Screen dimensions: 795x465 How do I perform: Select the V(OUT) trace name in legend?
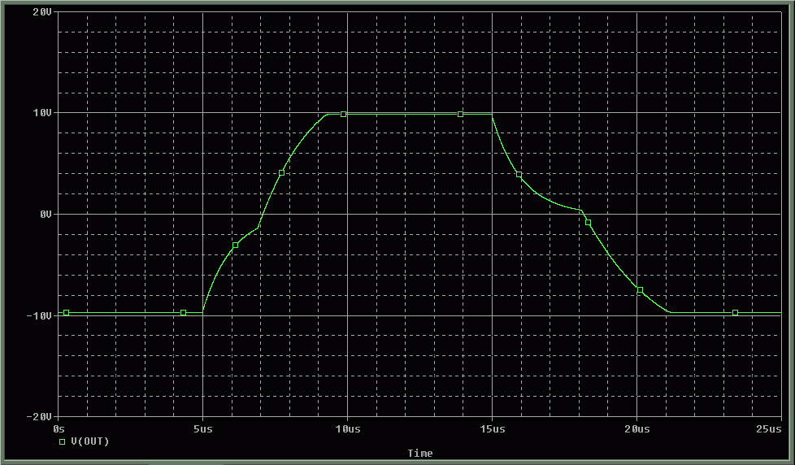[x=90, y=441]
